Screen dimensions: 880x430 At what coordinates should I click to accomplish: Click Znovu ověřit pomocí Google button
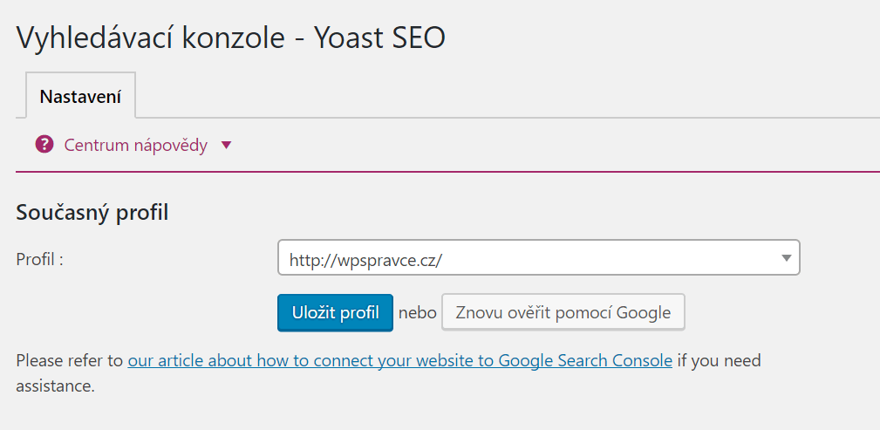click(x=563, y=312)
